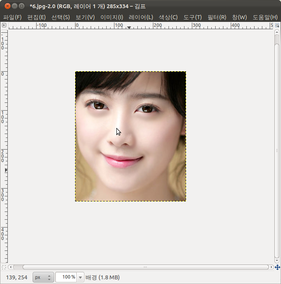281x284 pixels.
Task: Click the image menu arrow at ruler corner
Action: (x=4, y=25)
